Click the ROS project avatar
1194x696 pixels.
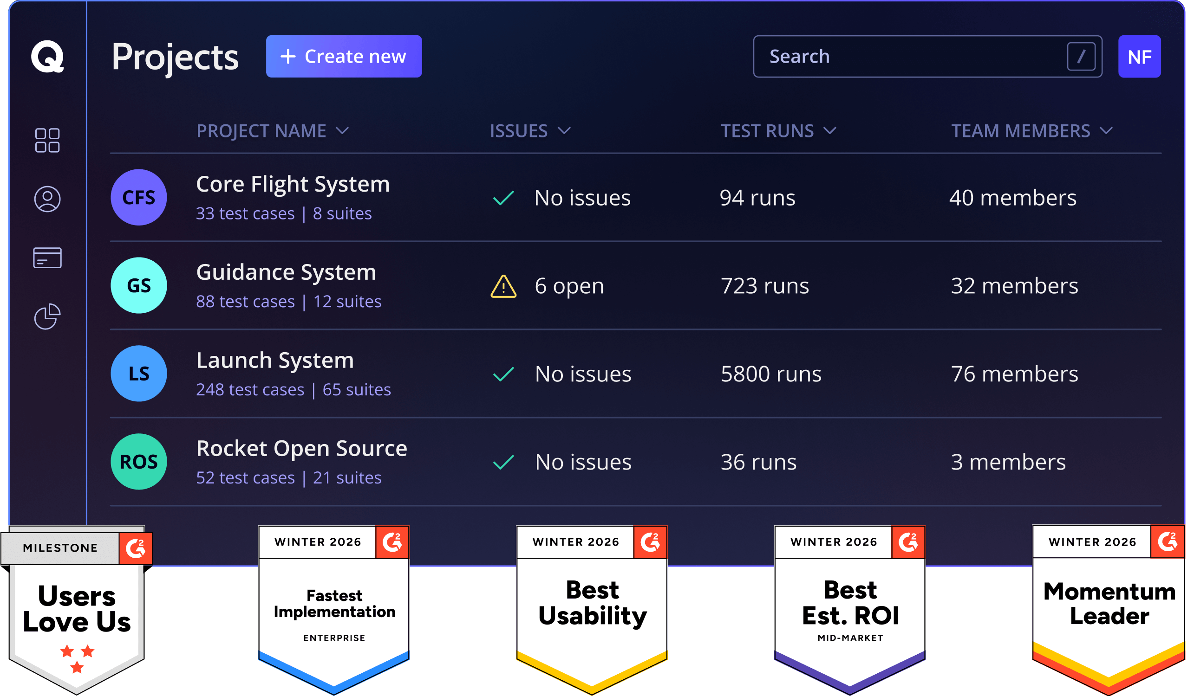tap(139, 462)
